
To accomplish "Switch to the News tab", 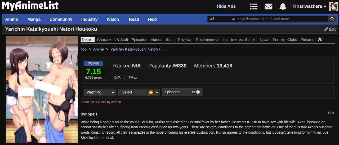I will pyautogui.click(x=265, y=40).
